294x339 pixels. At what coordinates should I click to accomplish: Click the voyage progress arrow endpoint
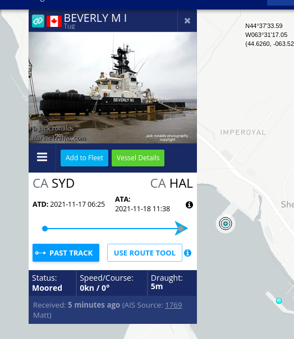[x=181, y=228]
